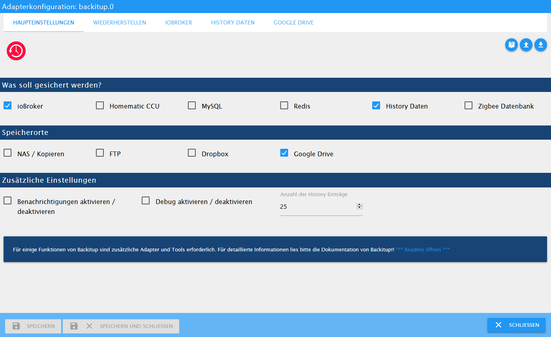Click the 'Adapterkonfiguration: backitup.0' title
Image resolution: width=551 pixels, height=337 pixels.
coord(58,6)
